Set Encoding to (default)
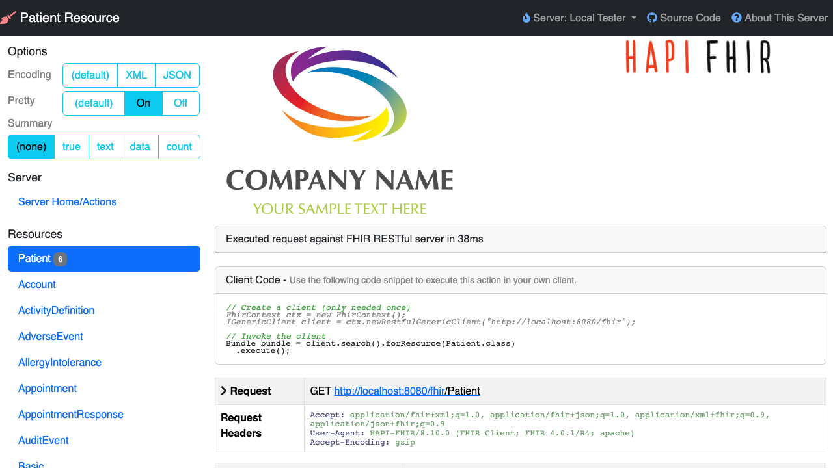 coord(90,75)
